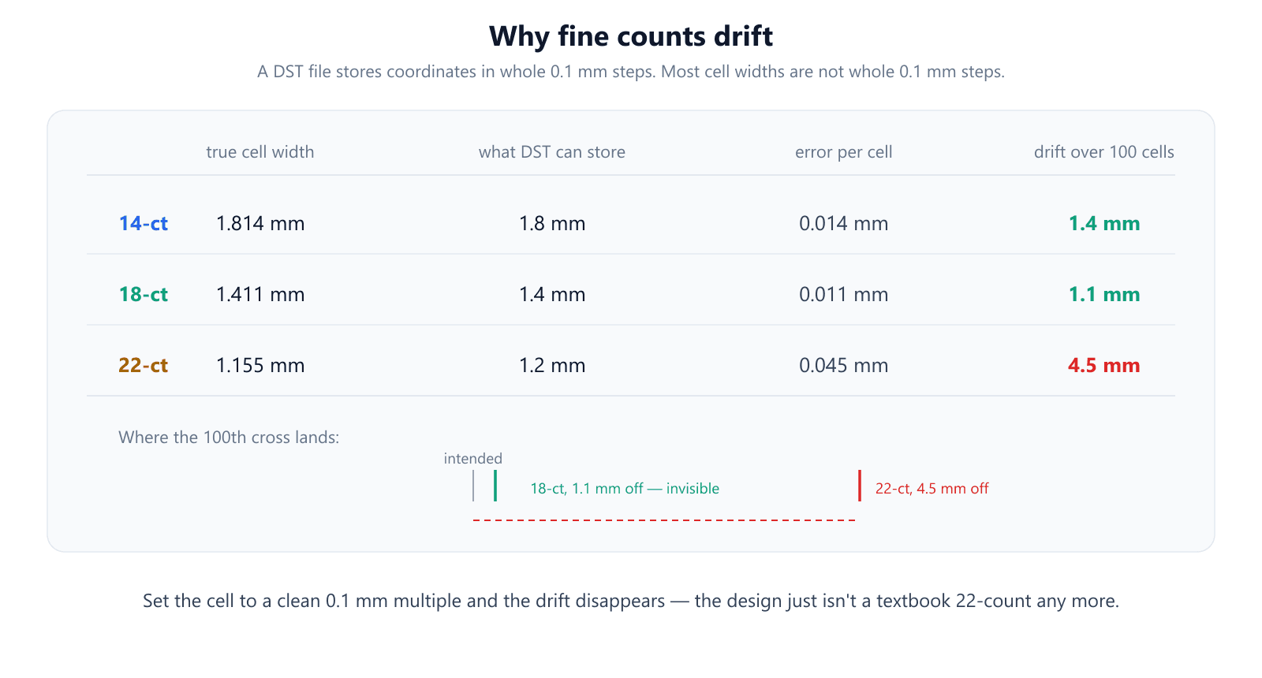The image size is (1262, 678).
Task: Click the green "1.4 mm" drift for 14-ct
Action: (x=1104, y=224)
